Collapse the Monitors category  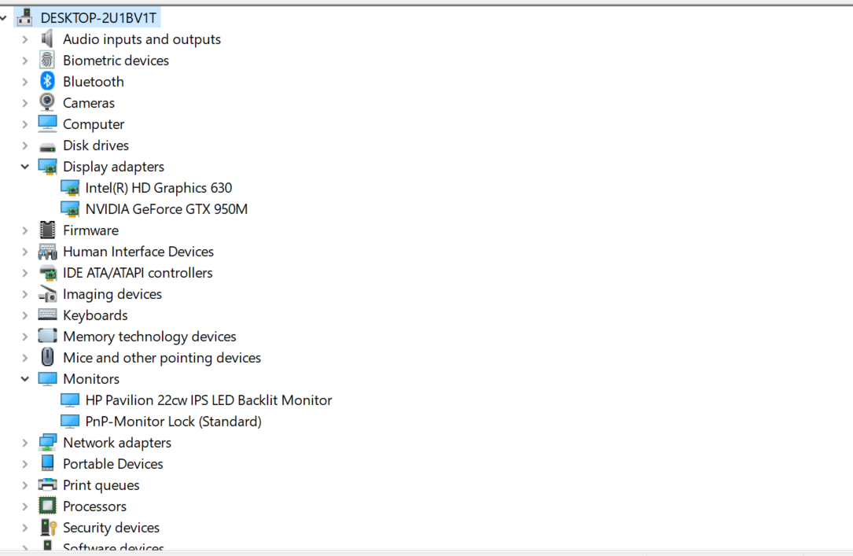(x=25, y=379)
